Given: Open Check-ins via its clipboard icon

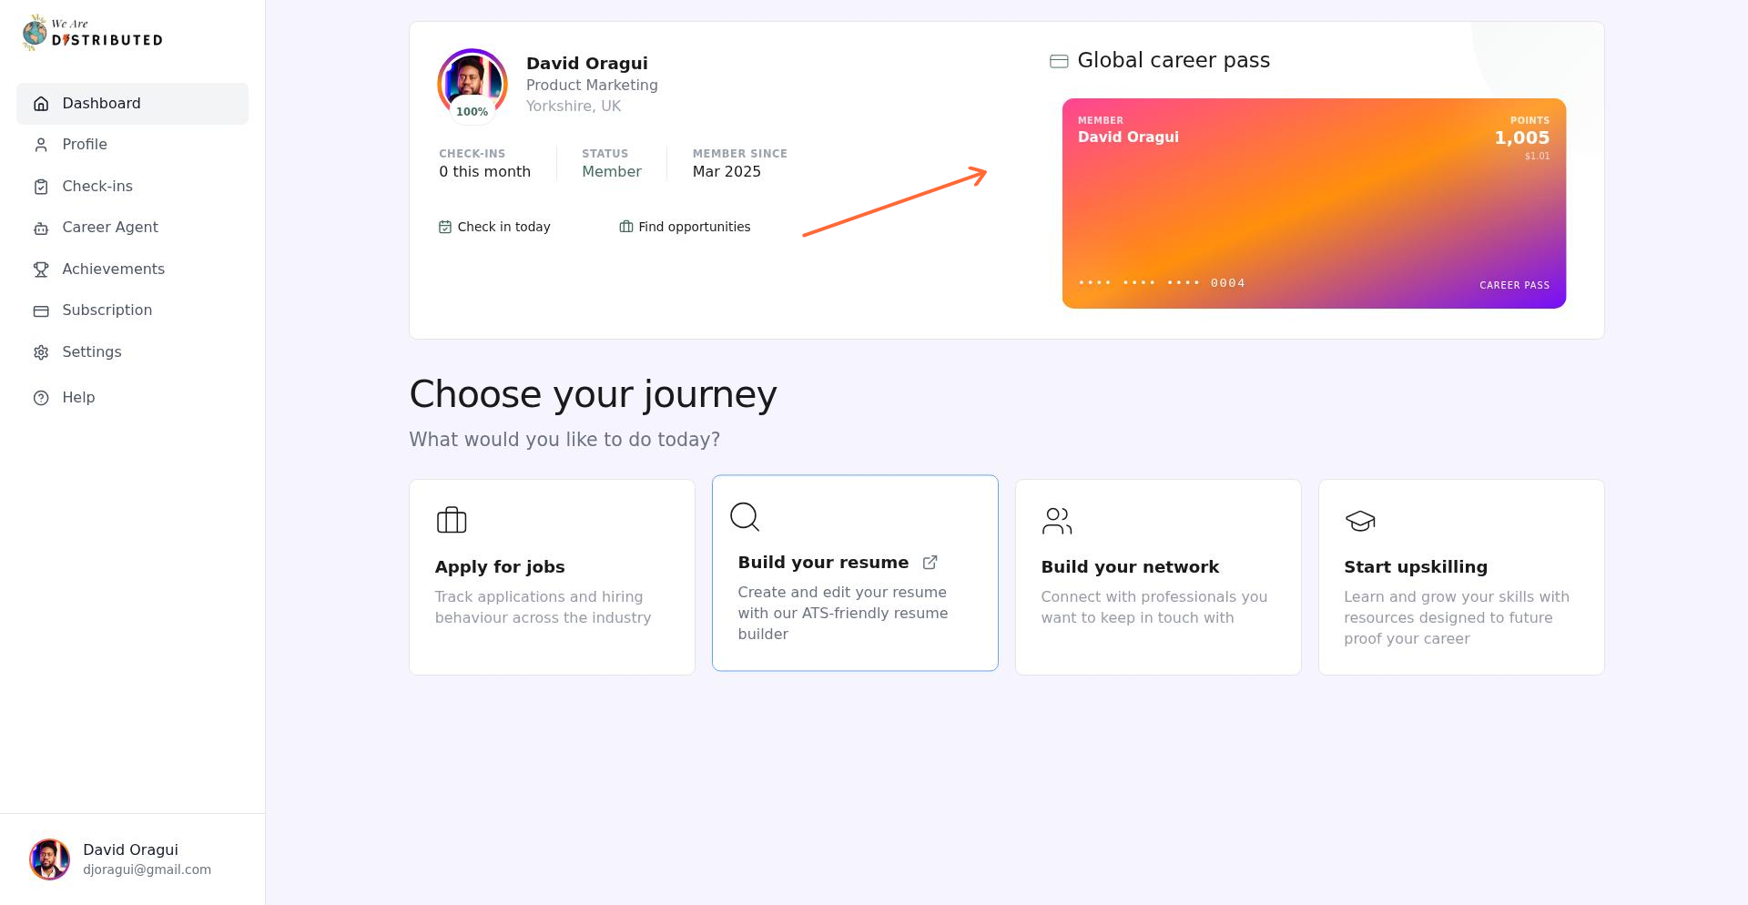Looking at the screenshot, I should (41, 186).
